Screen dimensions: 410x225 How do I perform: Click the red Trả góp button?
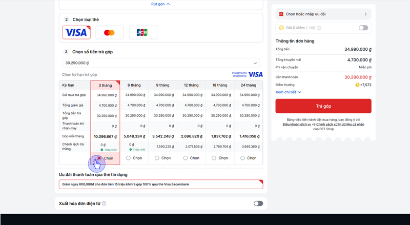pyautogui.click(x=323, y=106)
